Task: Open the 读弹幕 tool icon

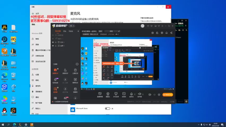Action: coord(55,90)
